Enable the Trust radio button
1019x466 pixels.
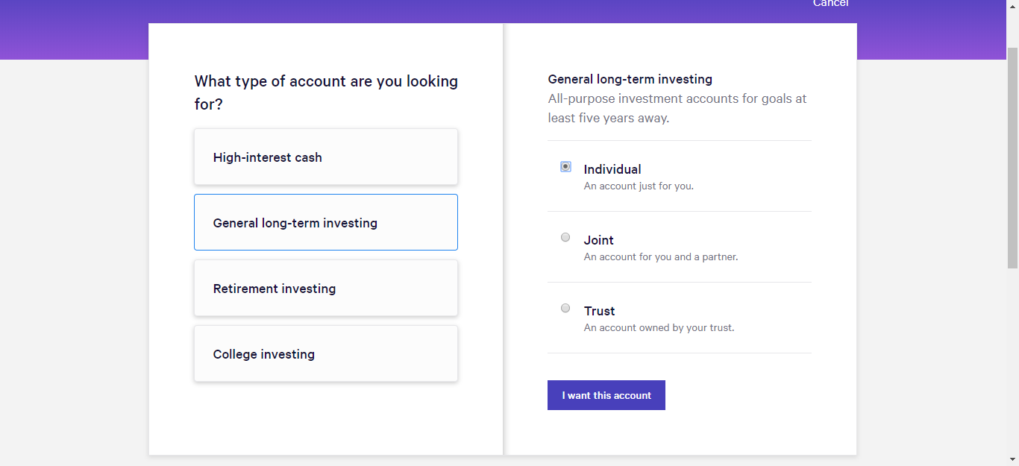pos(565,309)
